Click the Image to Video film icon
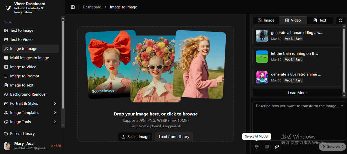 6,67
